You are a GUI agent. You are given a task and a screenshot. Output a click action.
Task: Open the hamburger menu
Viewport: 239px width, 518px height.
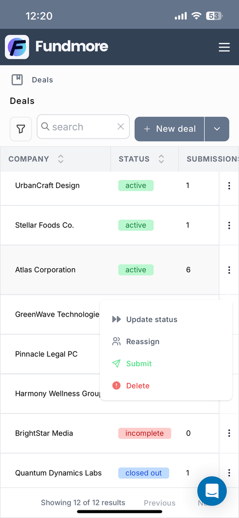(224, 47)
